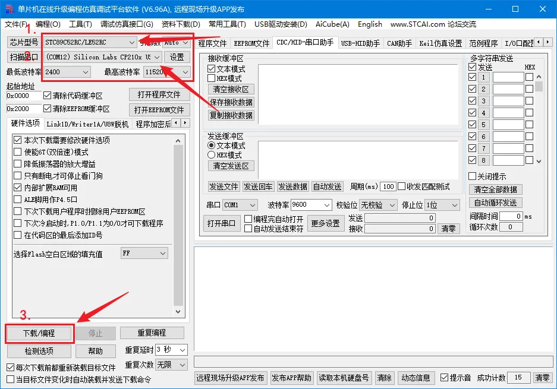Click the 周期(ms) input field

click(x=388, y=186)
